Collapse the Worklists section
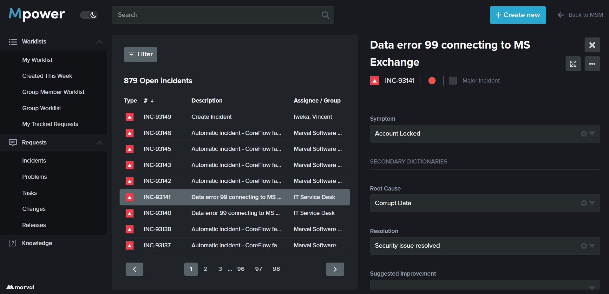This screenshot has height=294, width=609. (x=99, y=42)
